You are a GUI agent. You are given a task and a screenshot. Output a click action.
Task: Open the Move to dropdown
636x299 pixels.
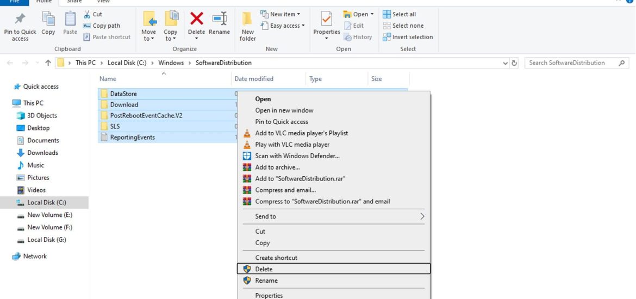coord(149,27)
